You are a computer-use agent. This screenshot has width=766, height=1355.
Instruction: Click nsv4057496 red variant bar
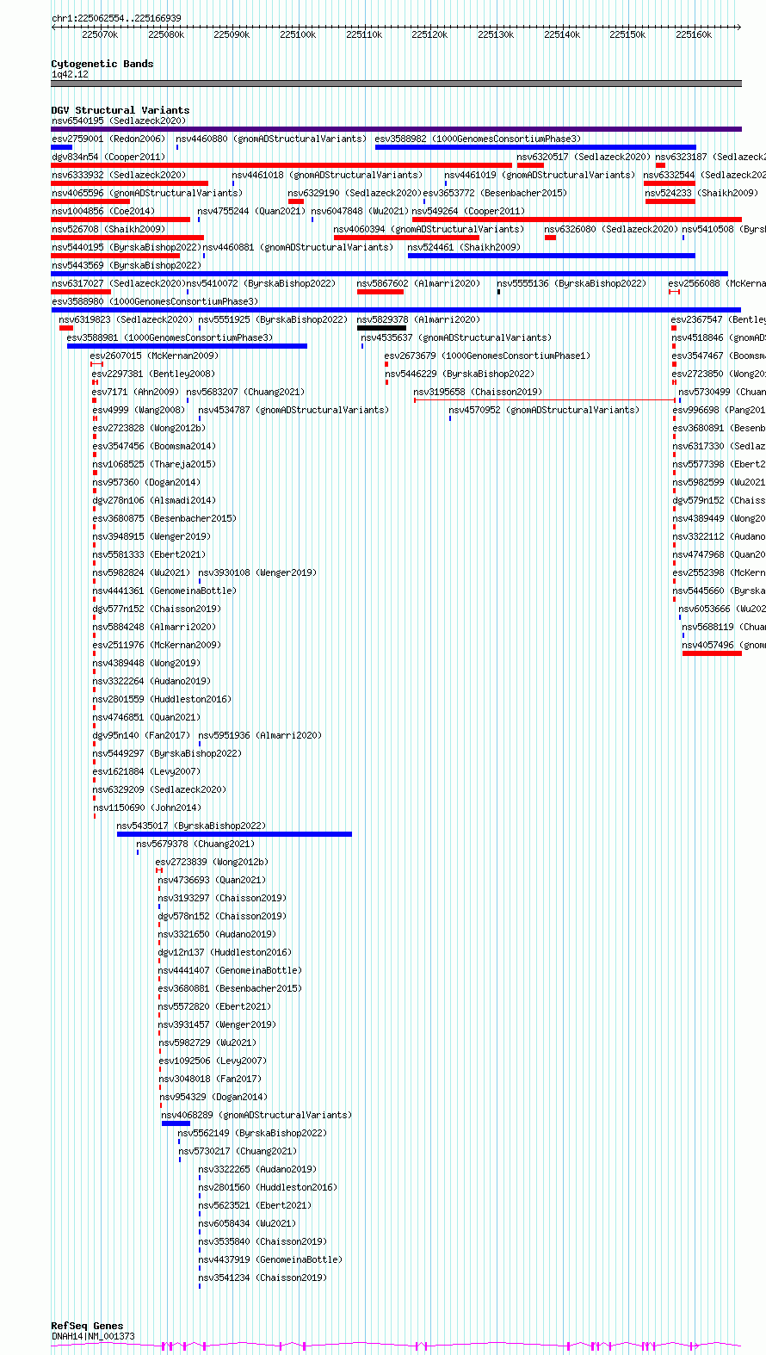tap(712, 653)
